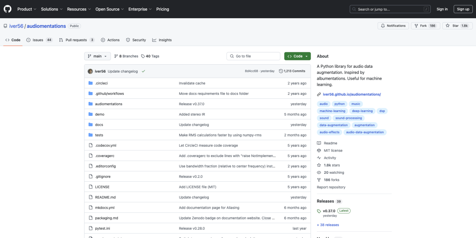Click the Notifications bell icon
476x238 pixels.
point(383,26)
